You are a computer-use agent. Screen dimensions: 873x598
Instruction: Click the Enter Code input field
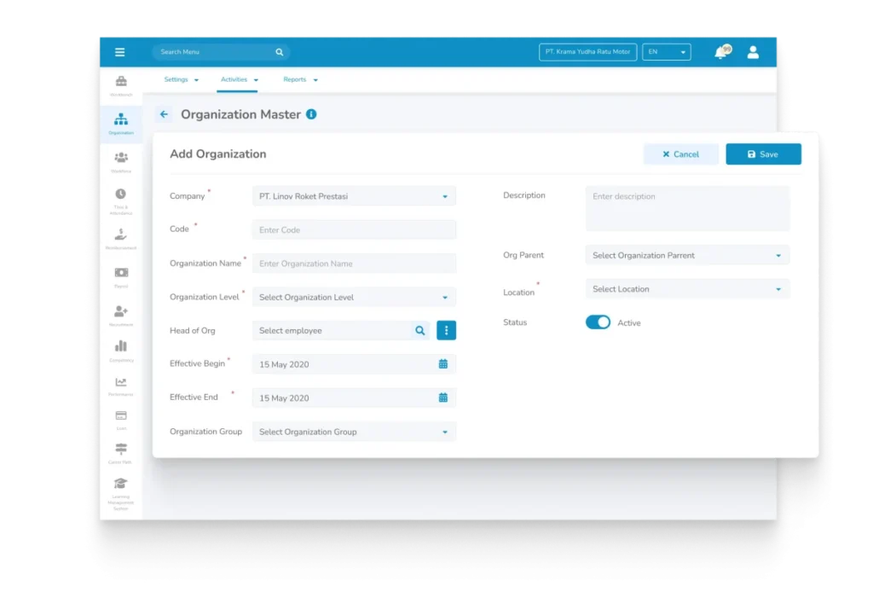(x=354, y=230)
